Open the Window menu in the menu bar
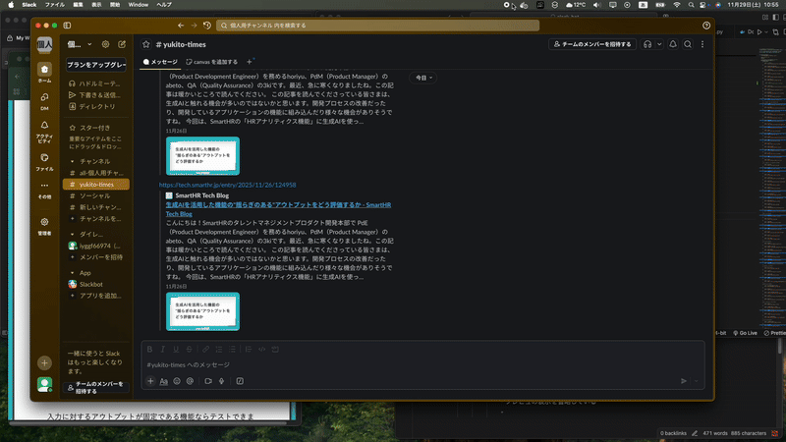 (x=139, y=5)
